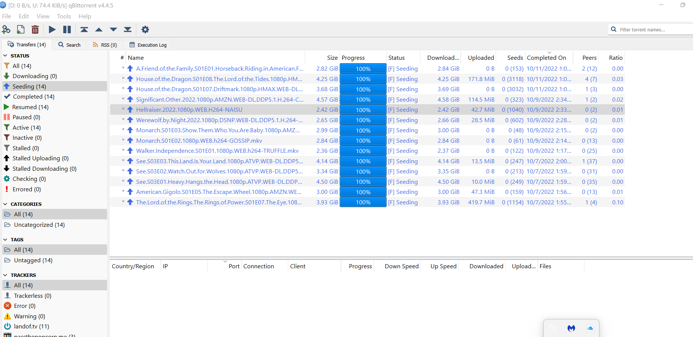Click the Add Torrent File icon
Screen dimensions: 693x337
click(21, 30)
